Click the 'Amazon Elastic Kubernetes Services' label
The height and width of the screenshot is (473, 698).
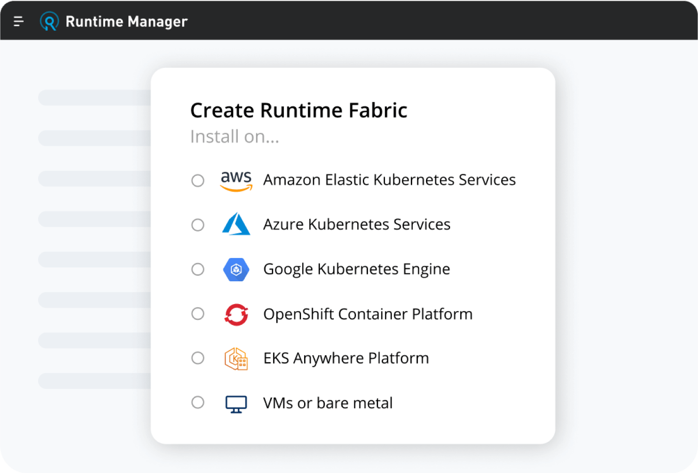(389, 180)
